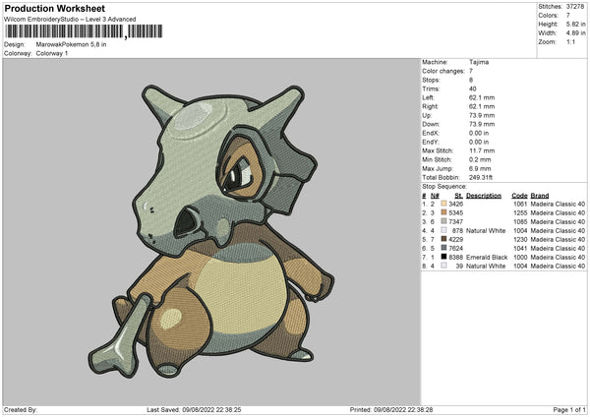Select the code 1061 cell
This screenshot has width=590, height=417.
[520, 204]
